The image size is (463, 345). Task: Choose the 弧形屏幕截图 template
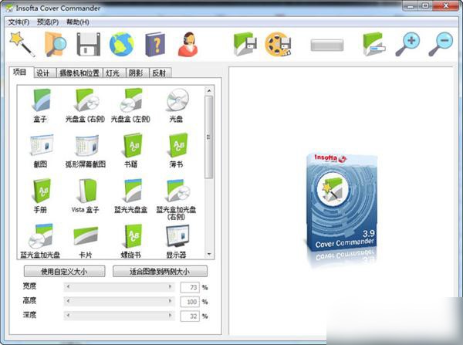tap(86, 151)
